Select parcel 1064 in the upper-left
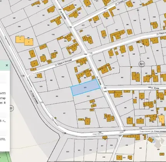166x162 pixels. [x=19, y=27]
